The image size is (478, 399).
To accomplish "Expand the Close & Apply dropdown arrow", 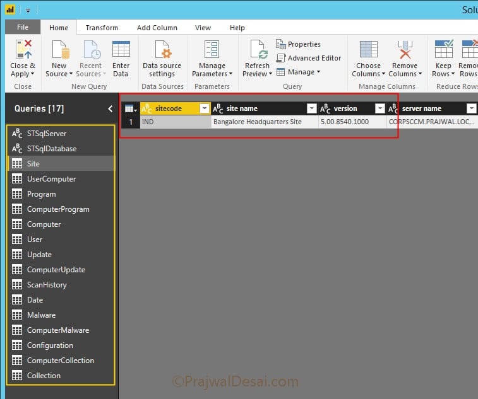I will coord(33,74).
